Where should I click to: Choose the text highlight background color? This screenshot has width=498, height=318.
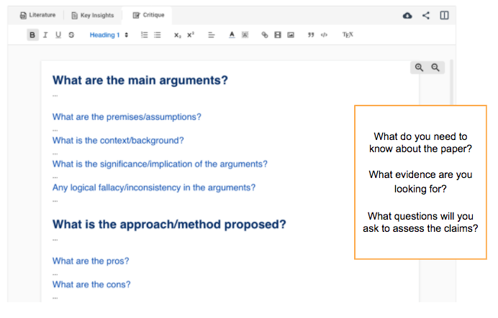[245, 35]
